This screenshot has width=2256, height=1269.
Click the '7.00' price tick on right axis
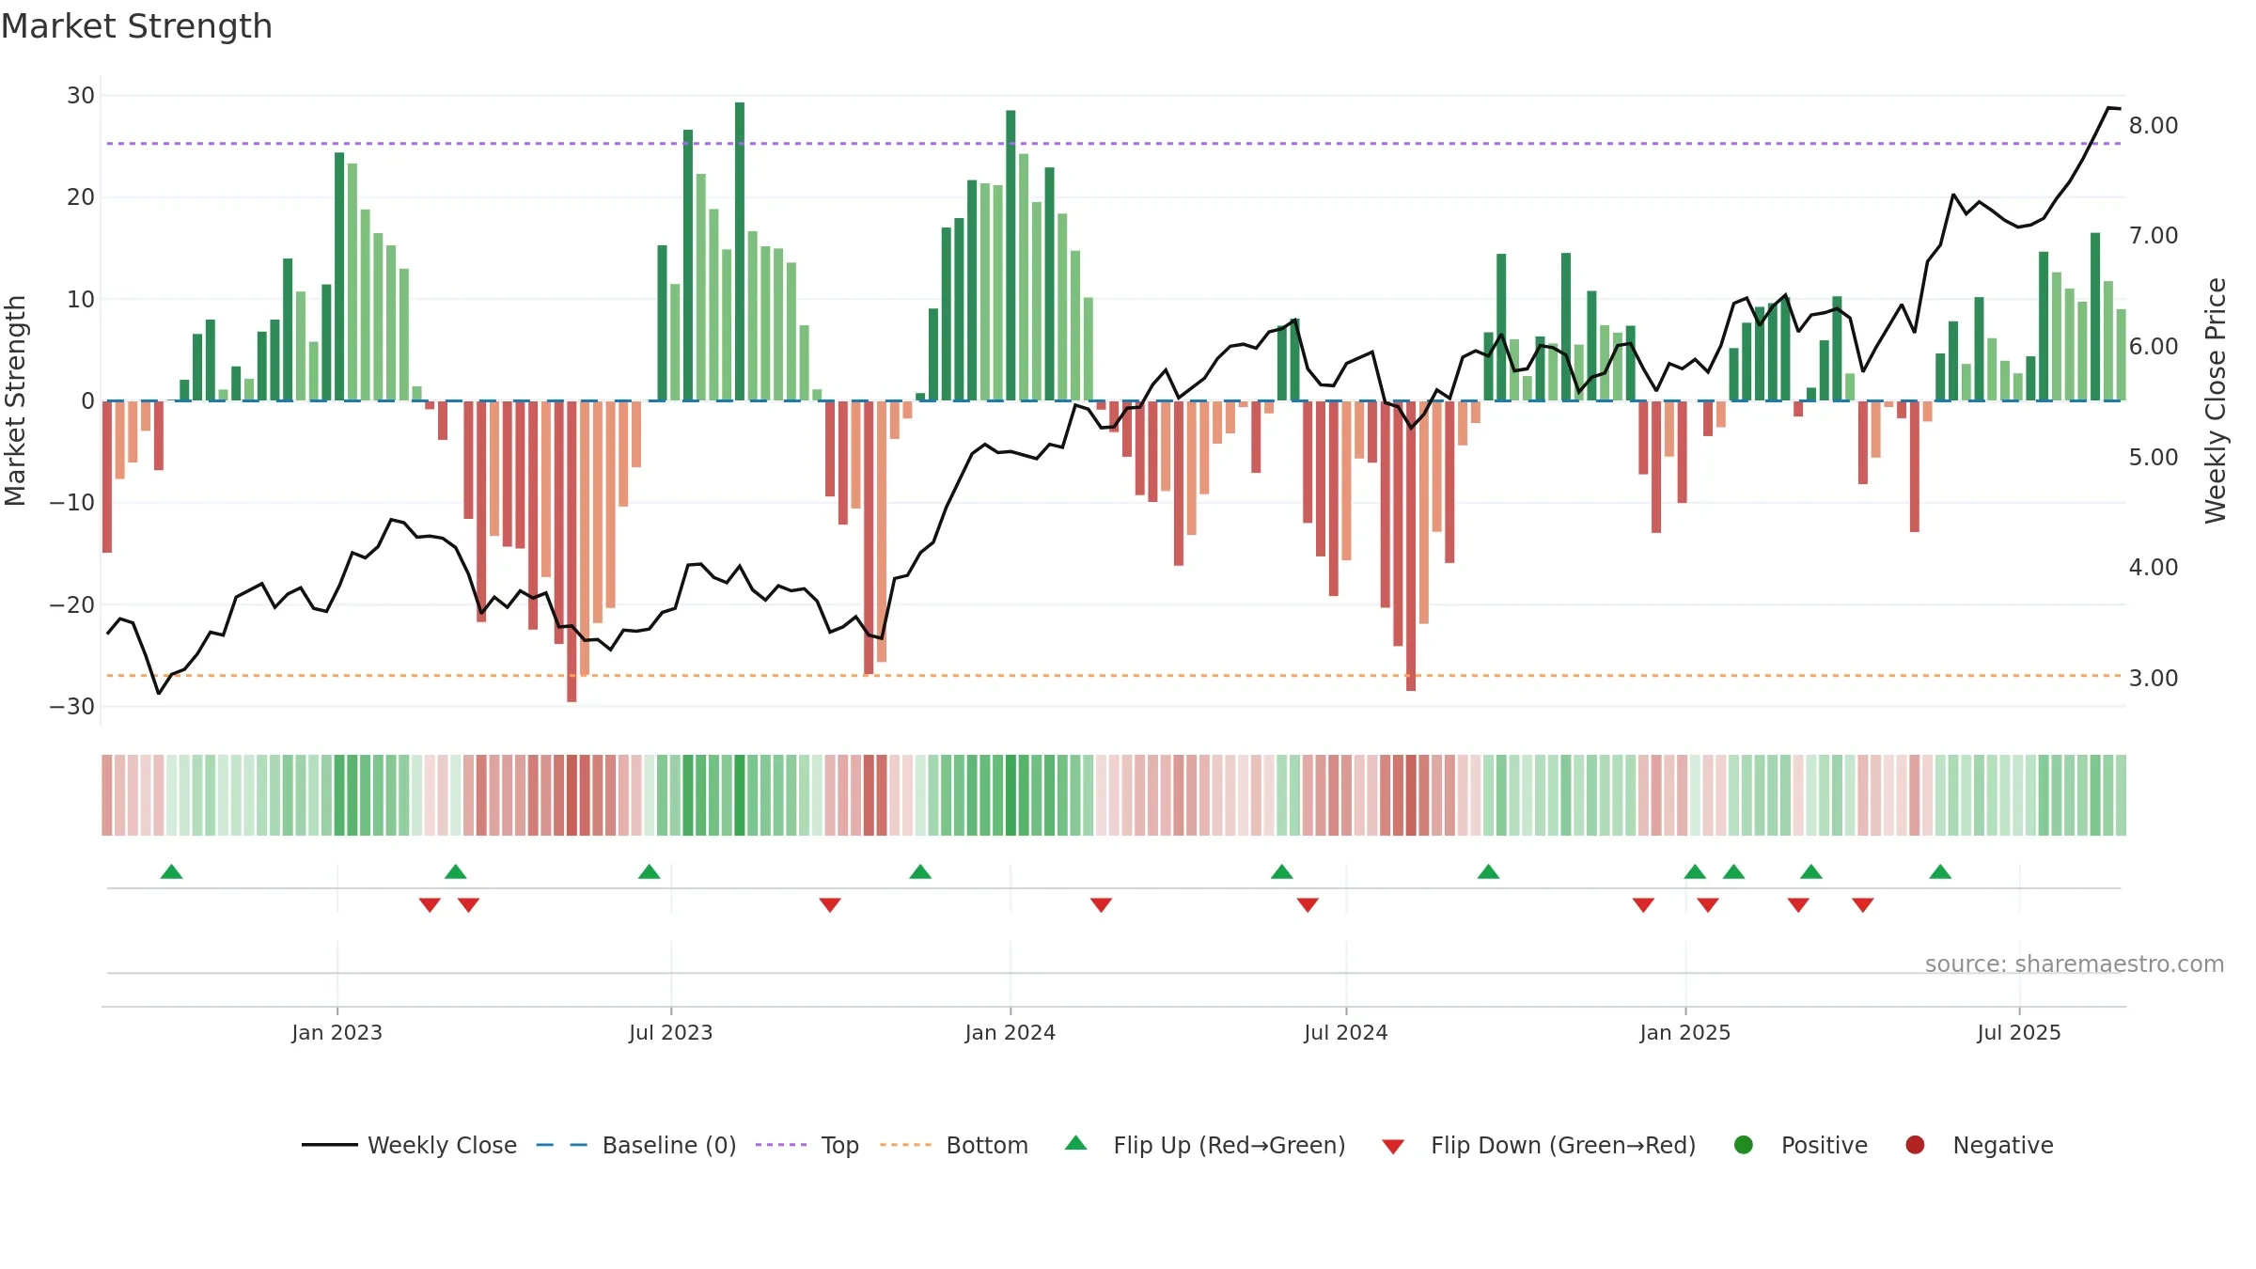coord(2154,236)
